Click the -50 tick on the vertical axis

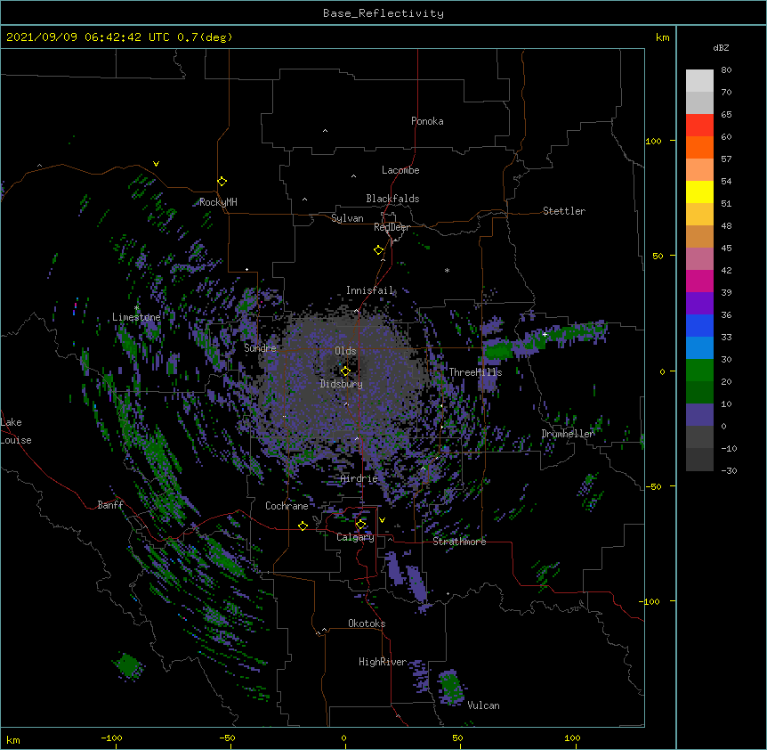653,486
